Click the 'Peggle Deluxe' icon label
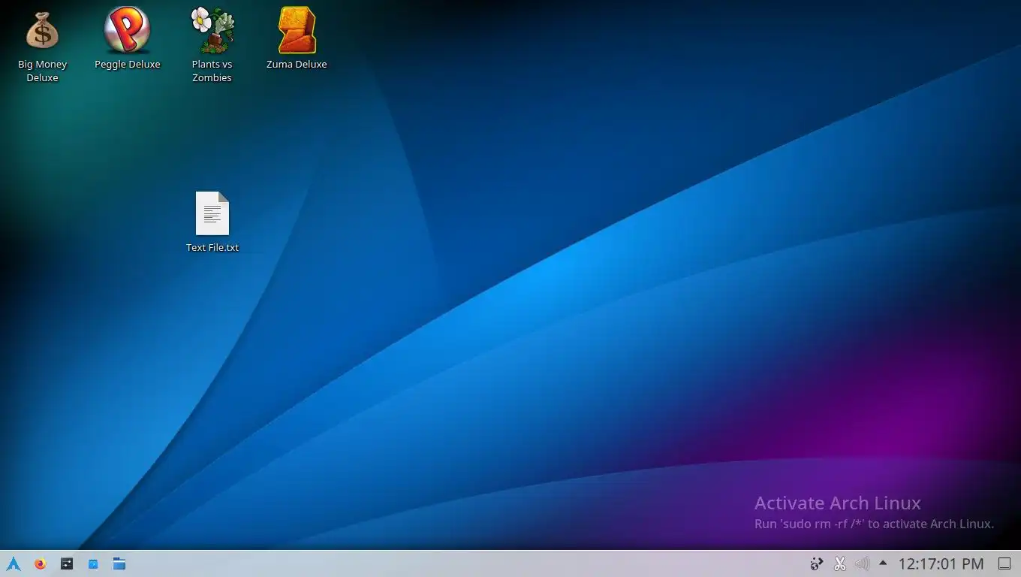The height and width of the screenshot is (577, 1021). point(128,65)
